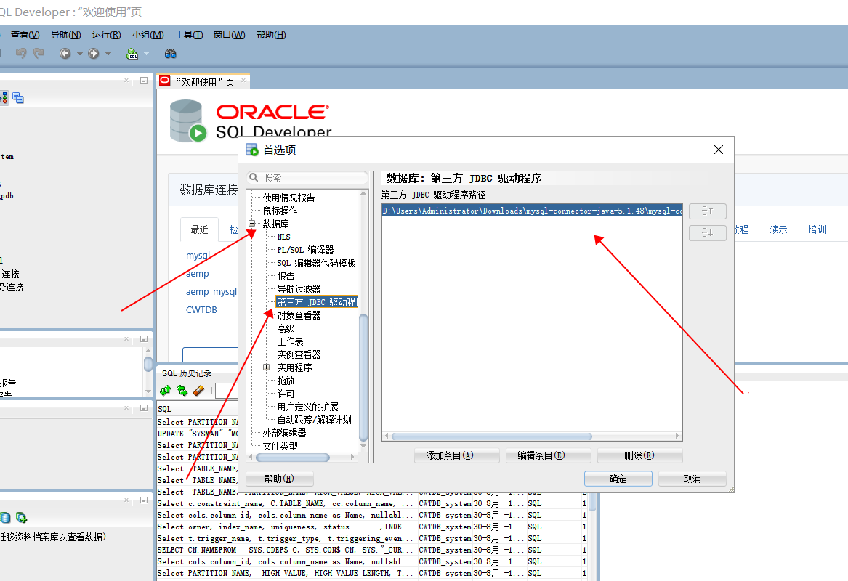Open a new SQL worksheet via toolbar icon
The image size is (848, 581).
[x=132, y=54]
